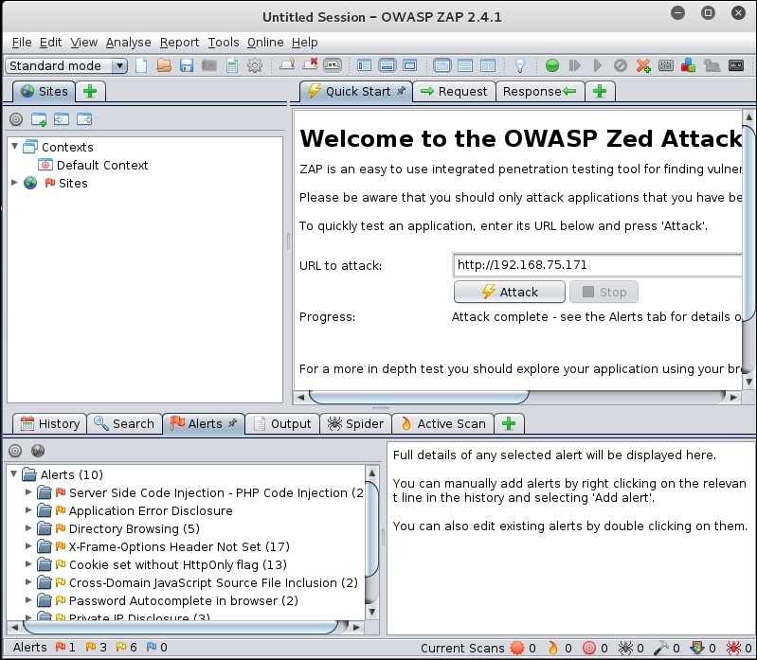Switch to the History tab
The image size is (757, 660).
[49, 423]
